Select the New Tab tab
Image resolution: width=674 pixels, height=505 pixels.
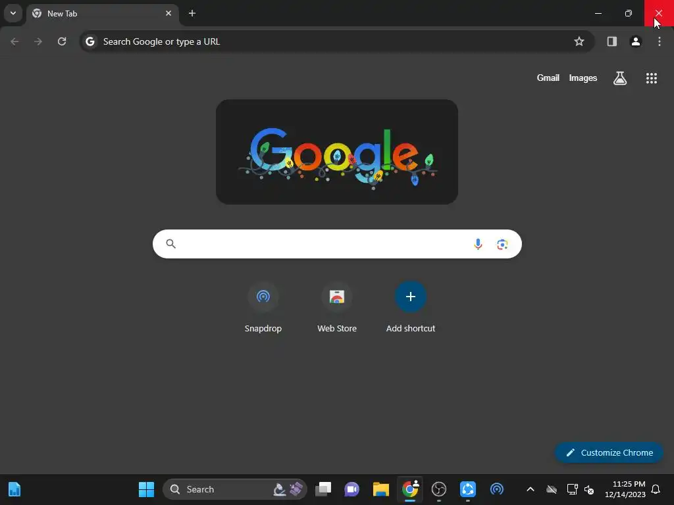tap(103, 13)
